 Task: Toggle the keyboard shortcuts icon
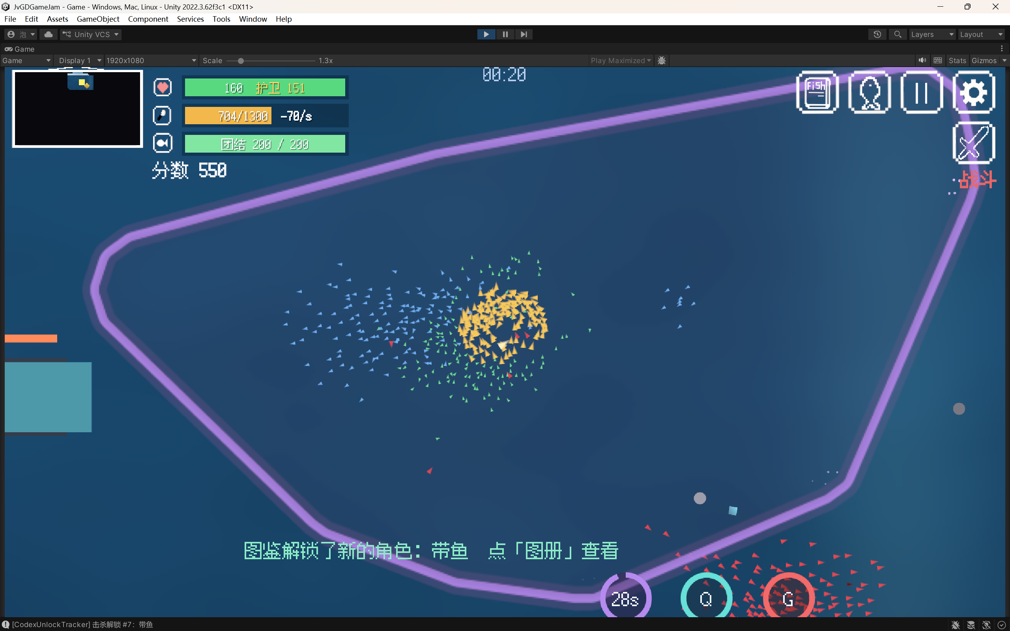938,60
